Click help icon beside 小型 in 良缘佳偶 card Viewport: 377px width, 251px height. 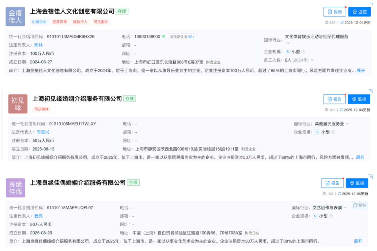pos(331,216)
